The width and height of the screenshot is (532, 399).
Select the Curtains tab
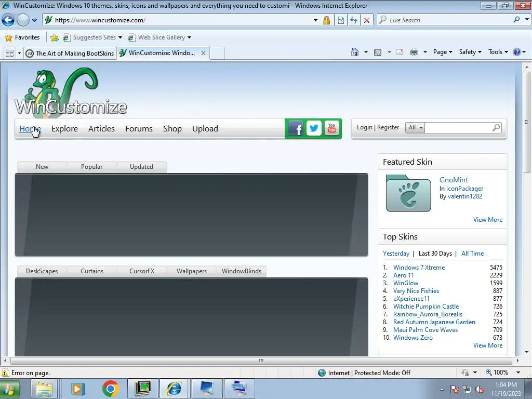coord(92,271)
